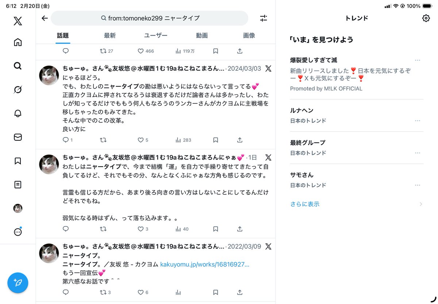The height and width of the screenshot is (304, 438).
Task: Like the 2022/03/09 post
Action: (143, 292)
